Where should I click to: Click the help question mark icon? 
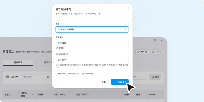point(155,41)
